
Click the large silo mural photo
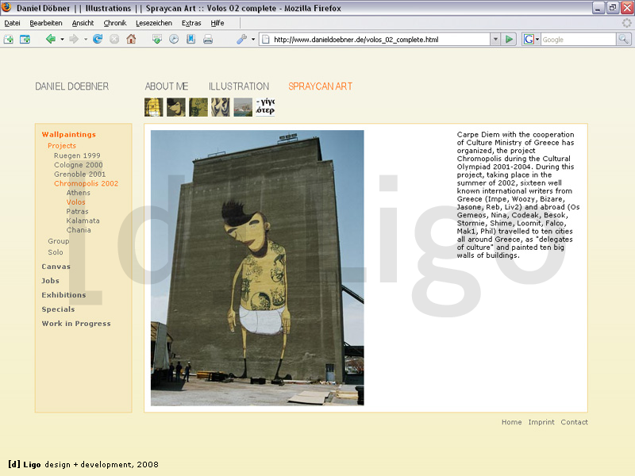pyautogui.click(x=257, y=267)
